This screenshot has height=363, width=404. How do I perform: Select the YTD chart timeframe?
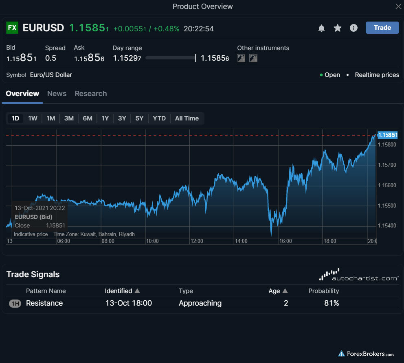(x=159, y=118)
